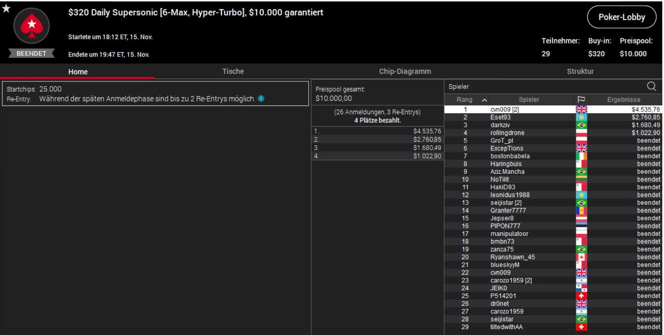
Task: Switch to the Tische tab
Action: (x=233, y=71)
